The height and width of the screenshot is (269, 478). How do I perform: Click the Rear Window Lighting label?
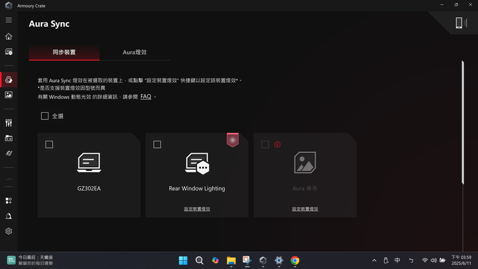pyautogui.click(x=197, y=188)
